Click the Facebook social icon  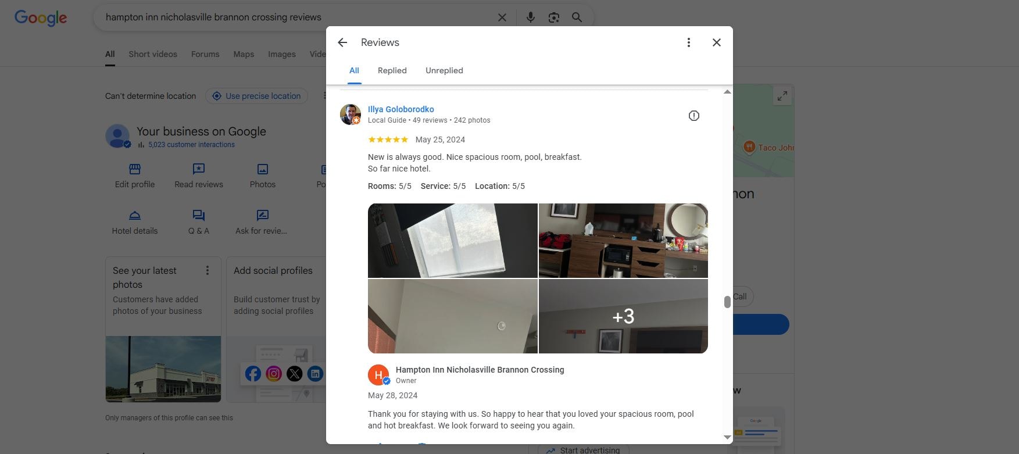[253, 373]
